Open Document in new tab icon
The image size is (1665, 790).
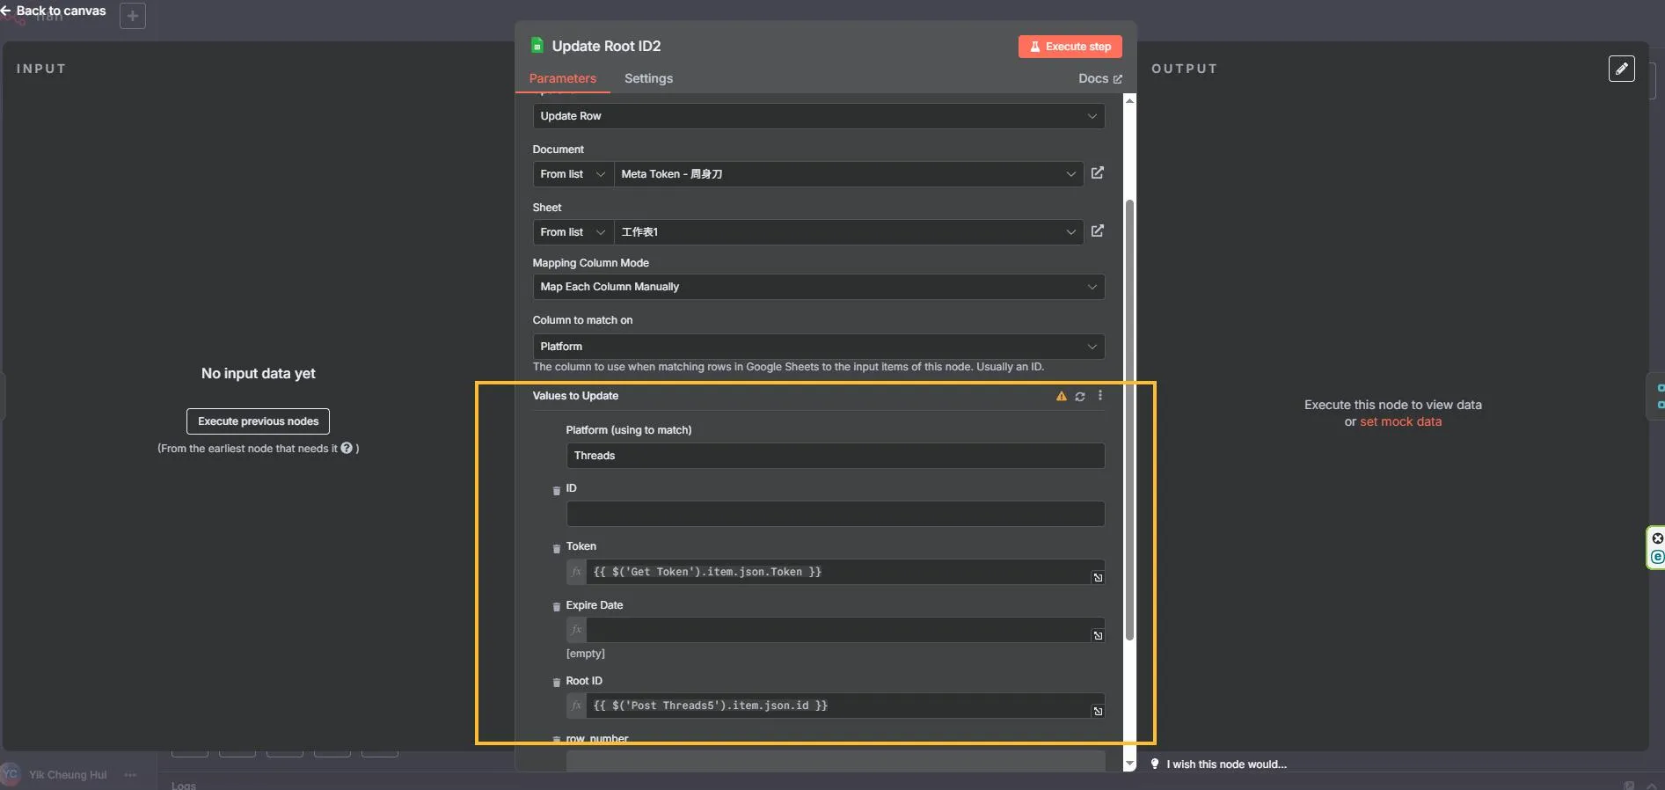point(1097,173)
